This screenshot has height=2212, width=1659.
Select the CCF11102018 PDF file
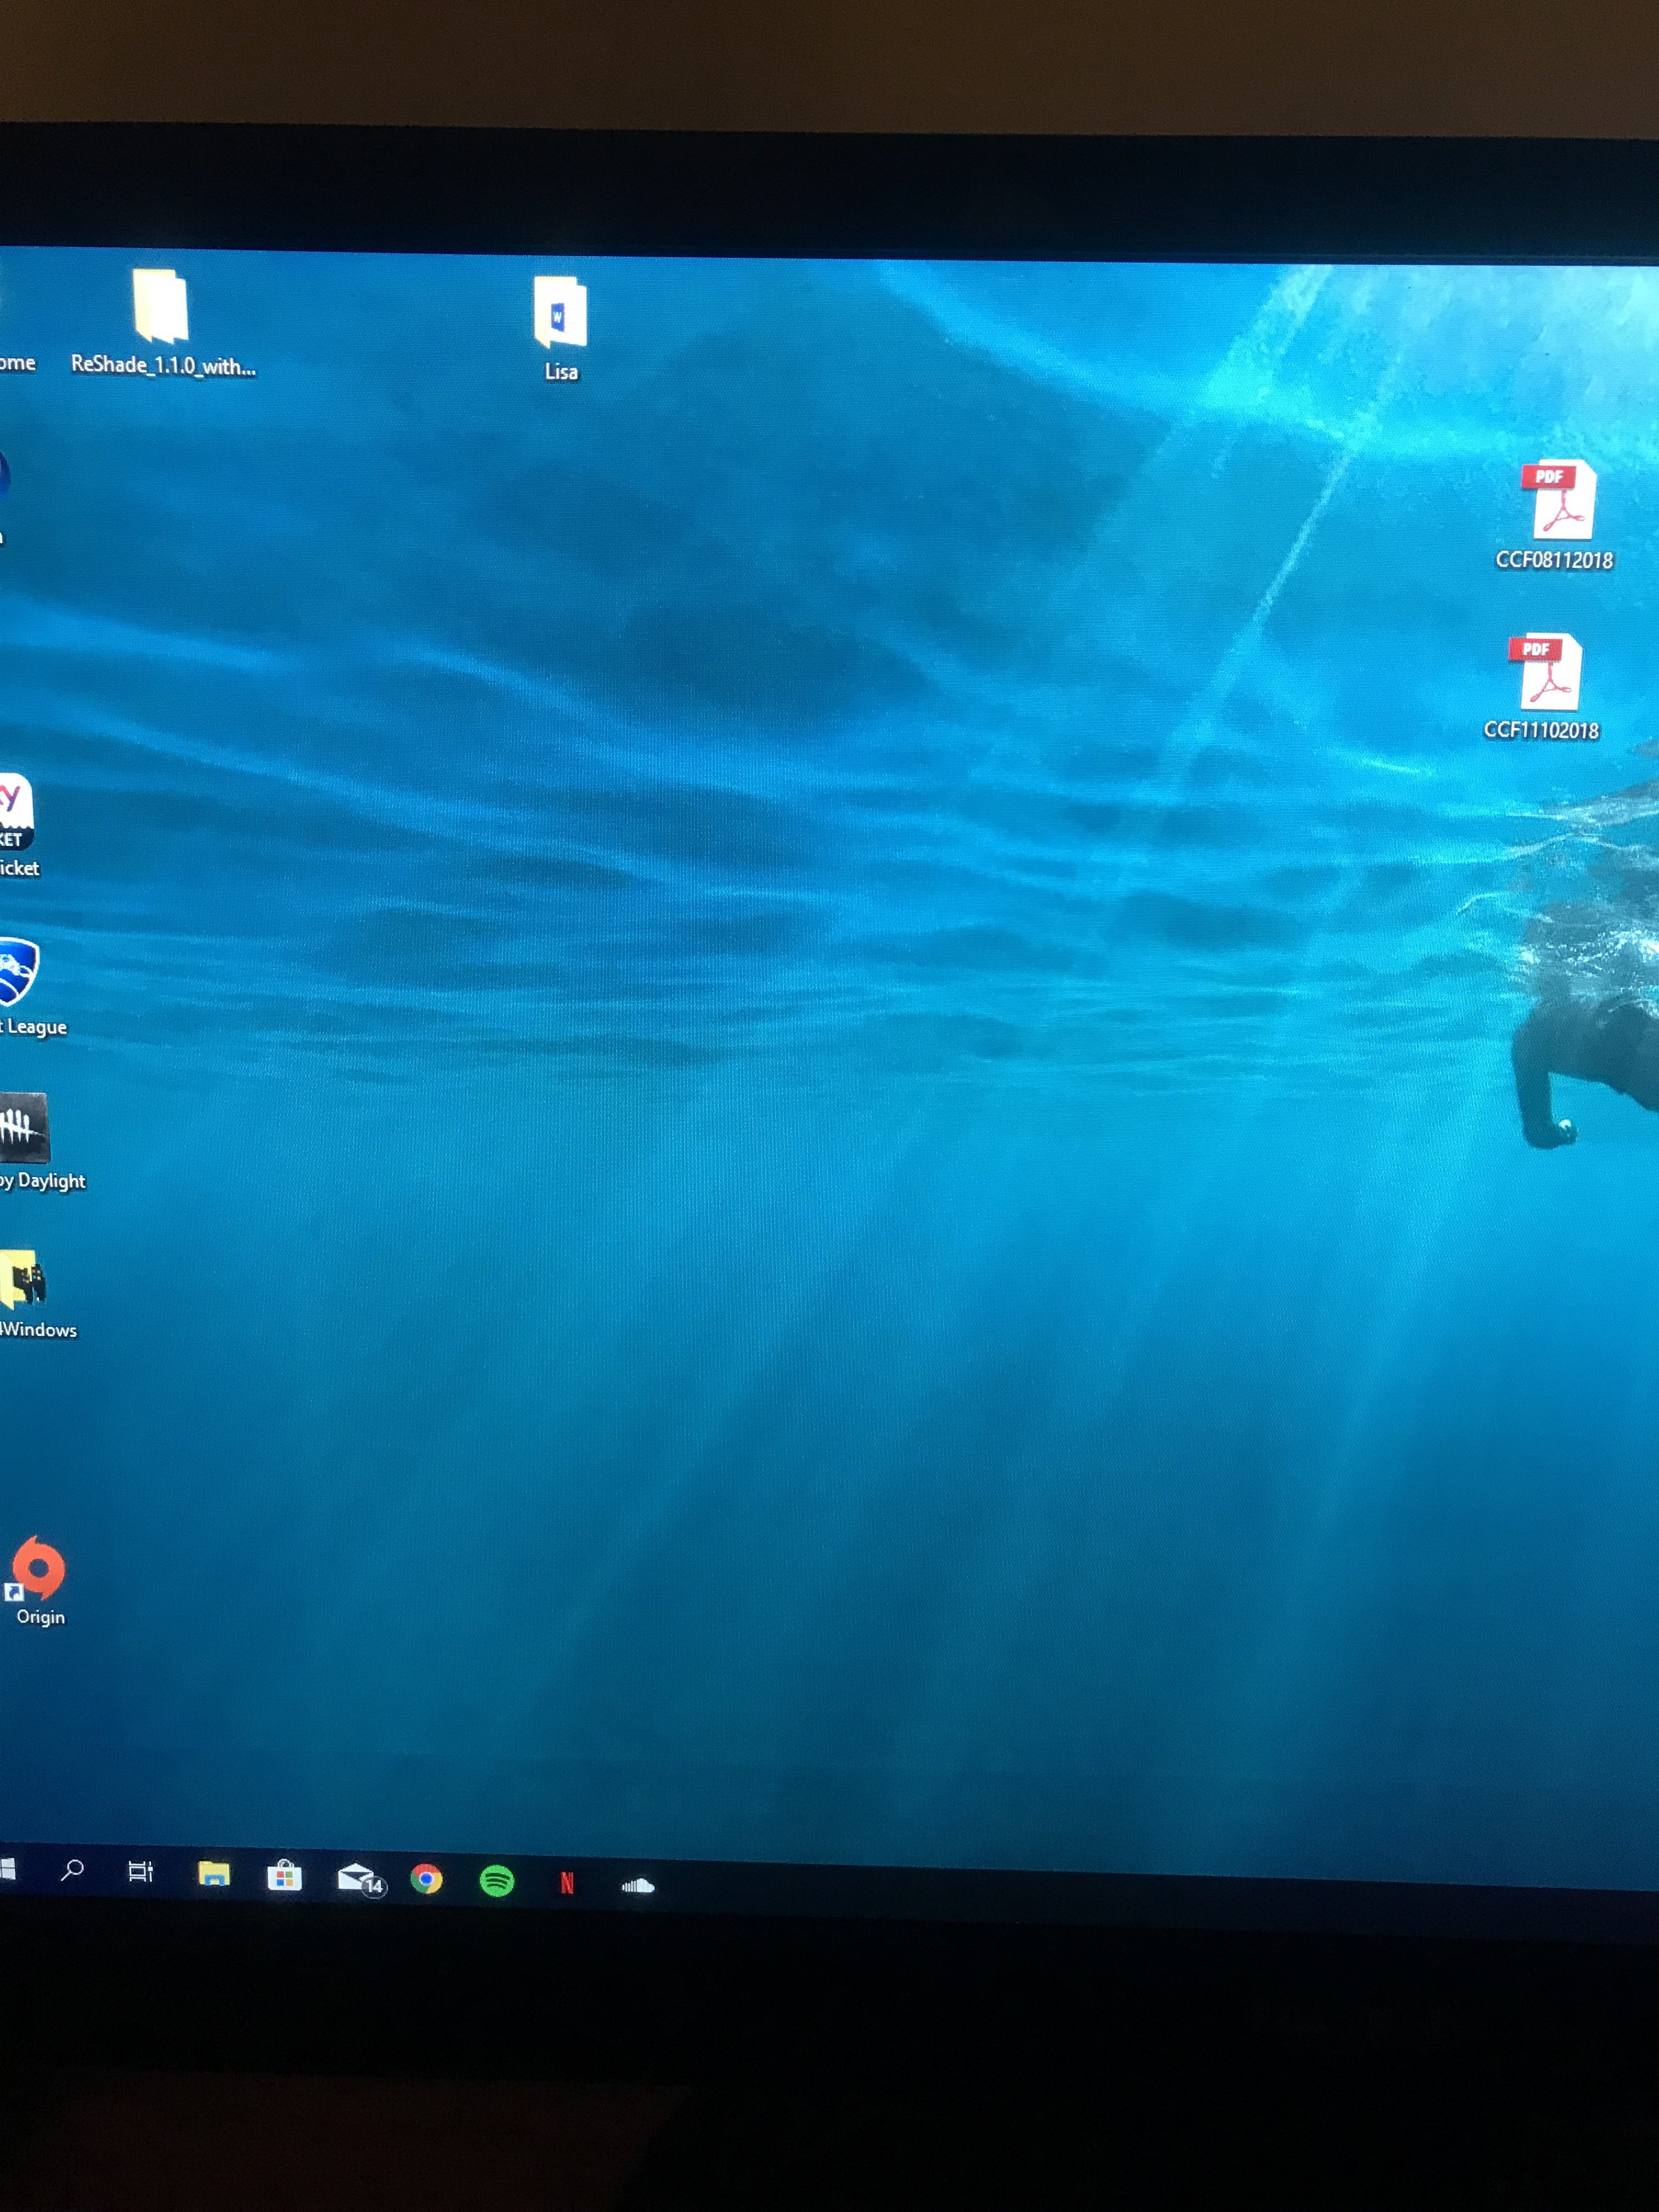point(1546,672)
